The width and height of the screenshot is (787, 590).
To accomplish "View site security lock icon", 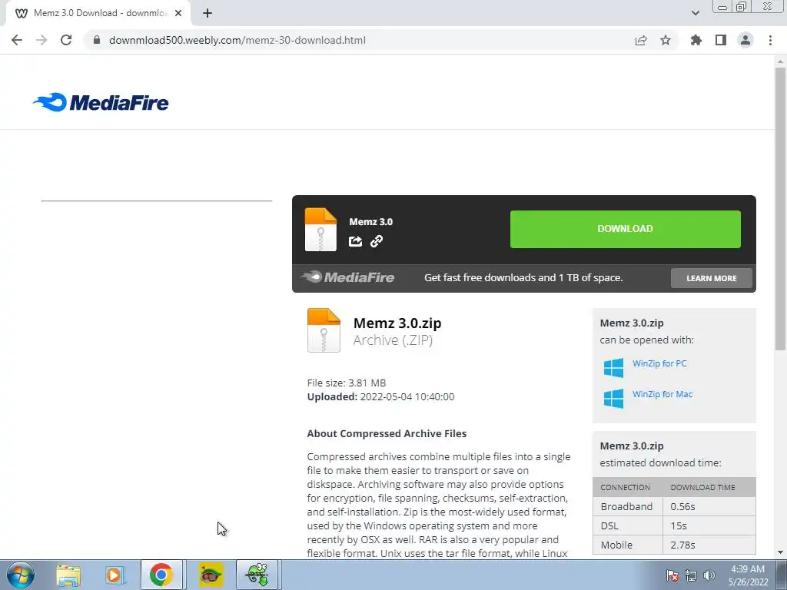I will coord(97,40).
